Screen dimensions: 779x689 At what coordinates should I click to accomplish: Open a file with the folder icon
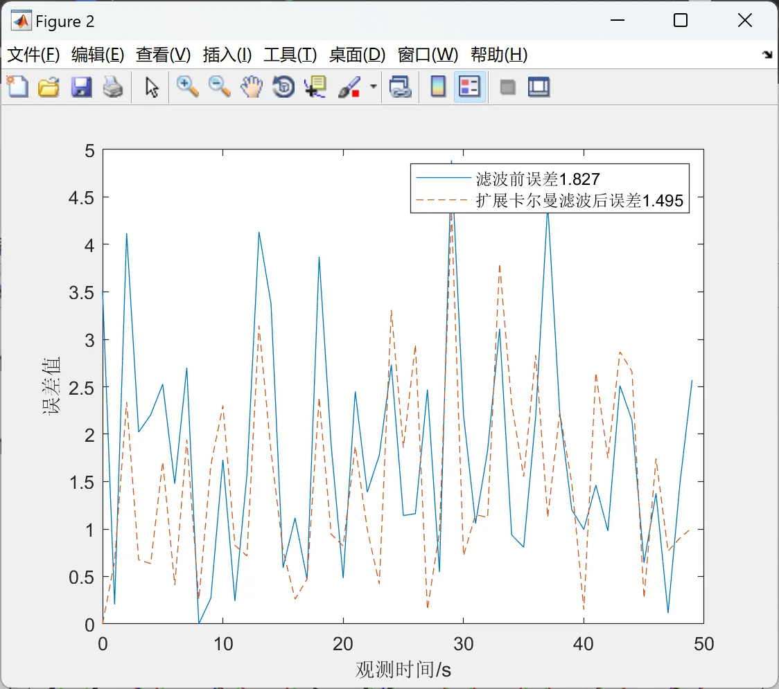[x=49, y=87]
